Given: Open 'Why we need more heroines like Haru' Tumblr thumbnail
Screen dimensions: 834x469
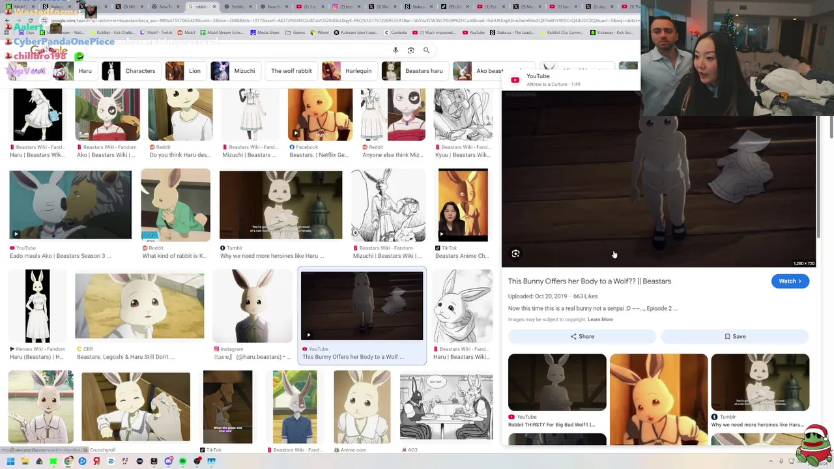Looking at the screenshot, I should click(x=281, y=205).
